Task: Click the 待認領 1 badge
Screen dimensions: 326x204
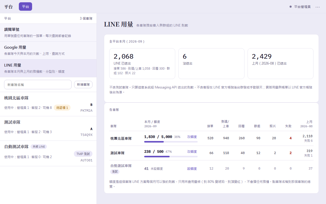Action: pos(62,108)
